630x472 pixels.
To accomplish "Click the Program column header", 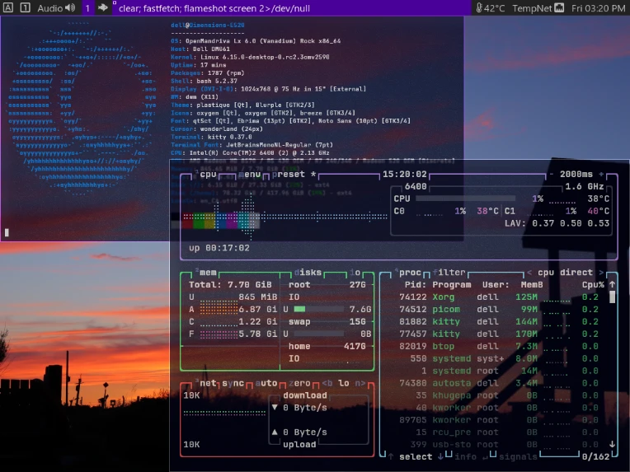I will [452, 284].
